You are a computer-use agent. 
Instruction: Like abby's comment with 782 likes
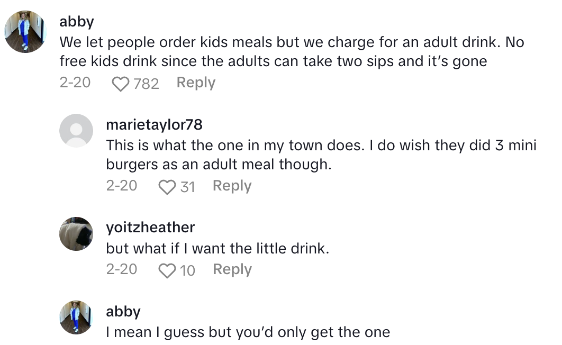[121, 84]
